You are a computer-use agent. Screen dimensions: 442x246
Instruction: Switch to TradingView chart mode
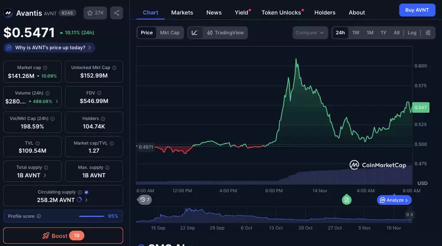(225, 33)
